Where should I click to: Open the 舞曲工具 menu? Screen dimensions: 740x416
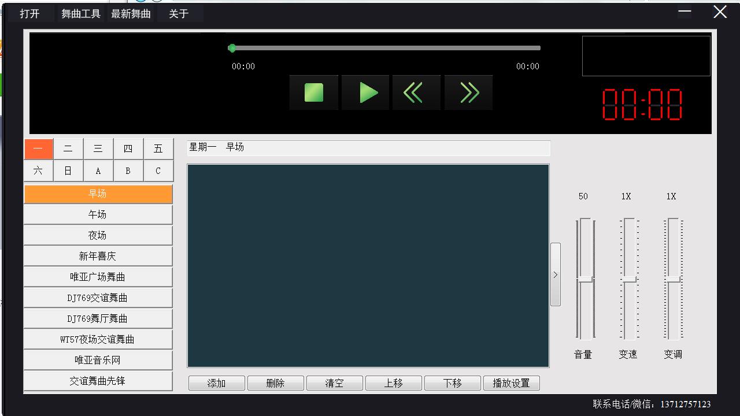coord(80,14)
